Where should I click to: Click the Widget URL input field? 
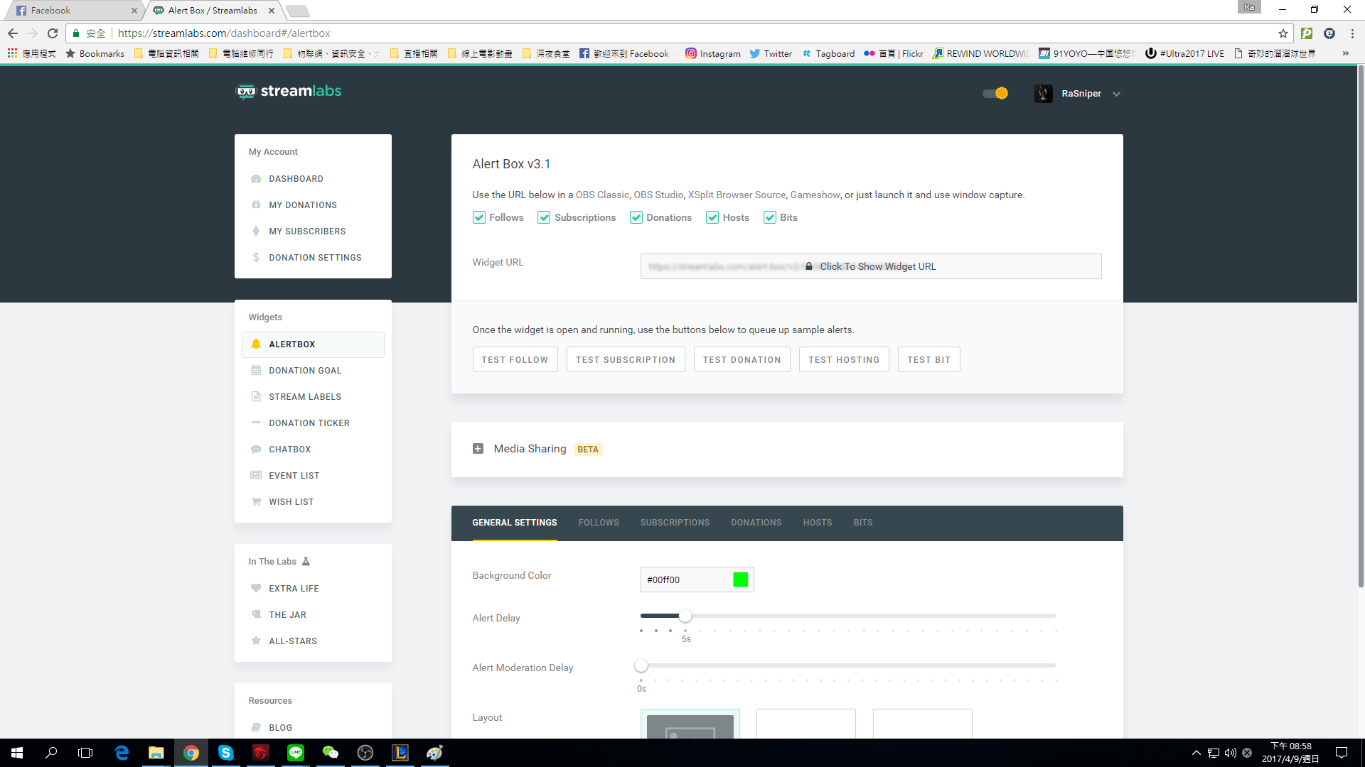[870, 266]
